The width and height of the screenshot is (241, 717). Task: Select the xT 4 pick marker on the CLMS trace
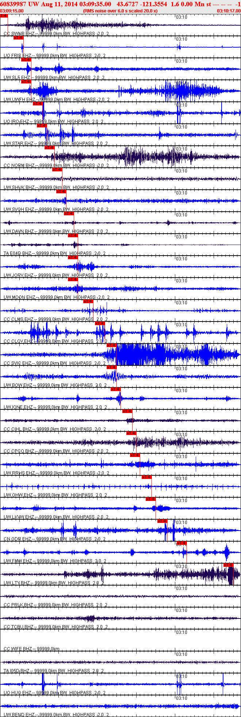click(x=88, y=301)
